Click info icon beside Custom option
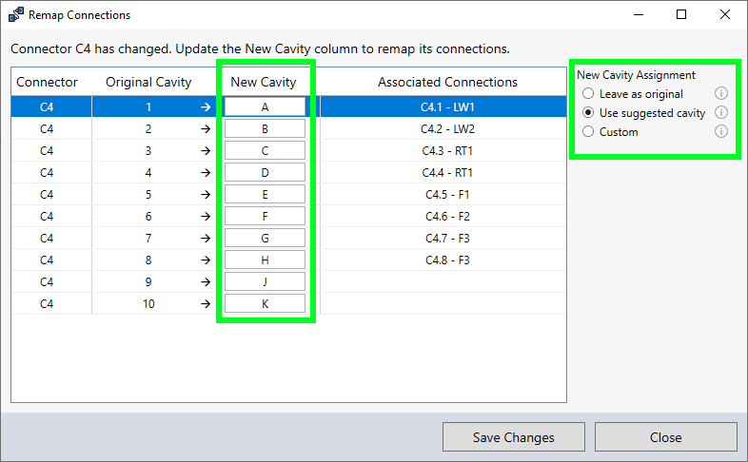Screen dimensions: 748x462 tap(720, 131)
